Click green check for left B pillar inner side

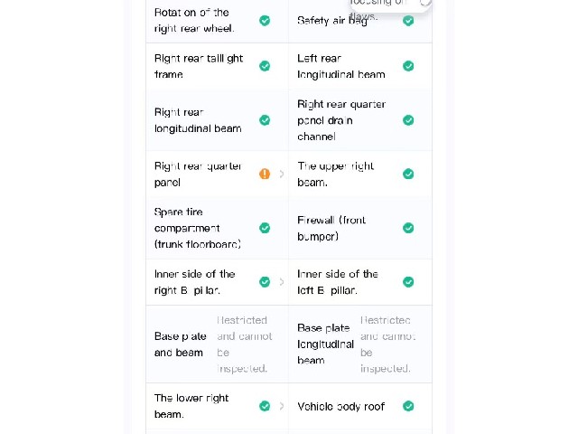[408, 282]
